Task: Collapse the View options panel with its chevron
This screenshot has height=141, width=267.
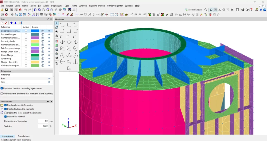Action: pos(48,102)
